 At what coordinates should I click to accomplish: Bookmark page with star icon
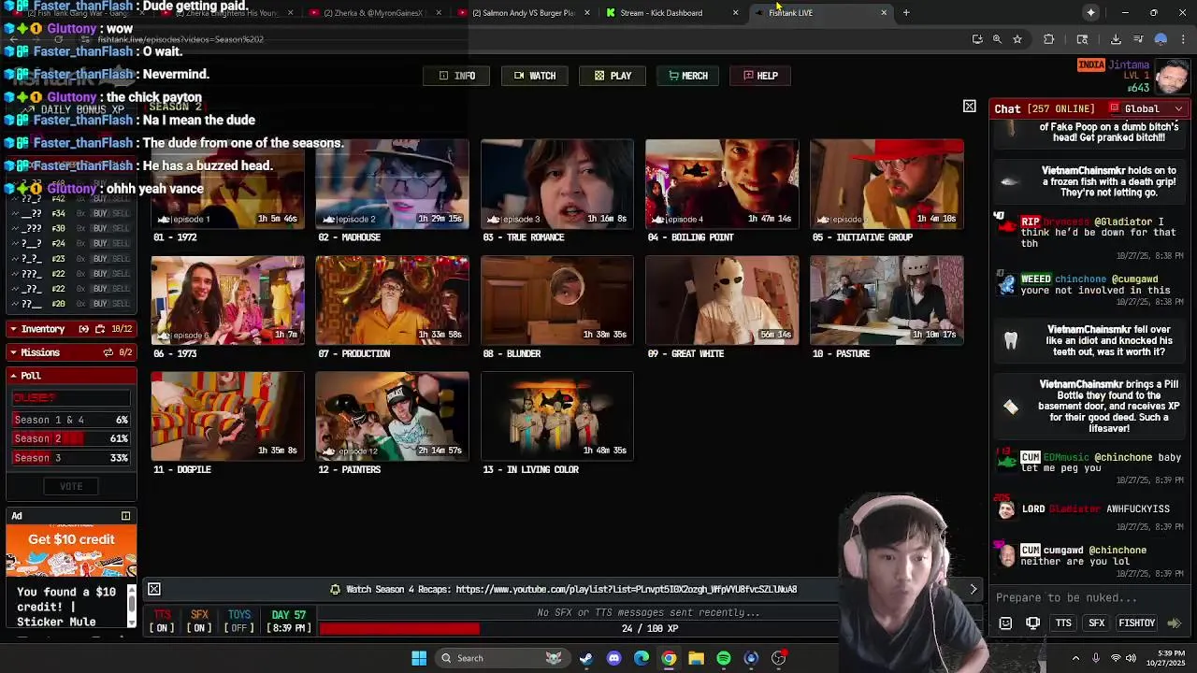point(1017,39)
